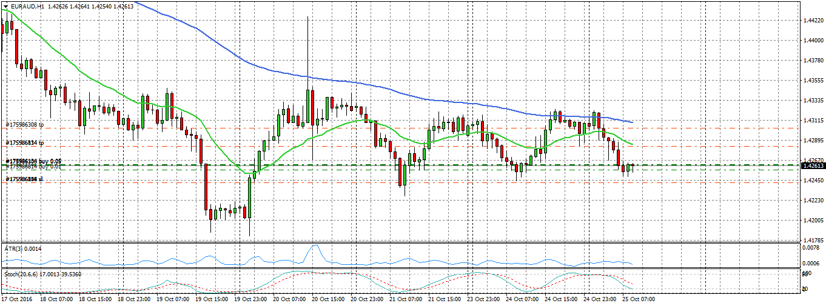Click the ATR(3) 0.0014 indicator label
The image size is (826, 306).
(22, 248)
